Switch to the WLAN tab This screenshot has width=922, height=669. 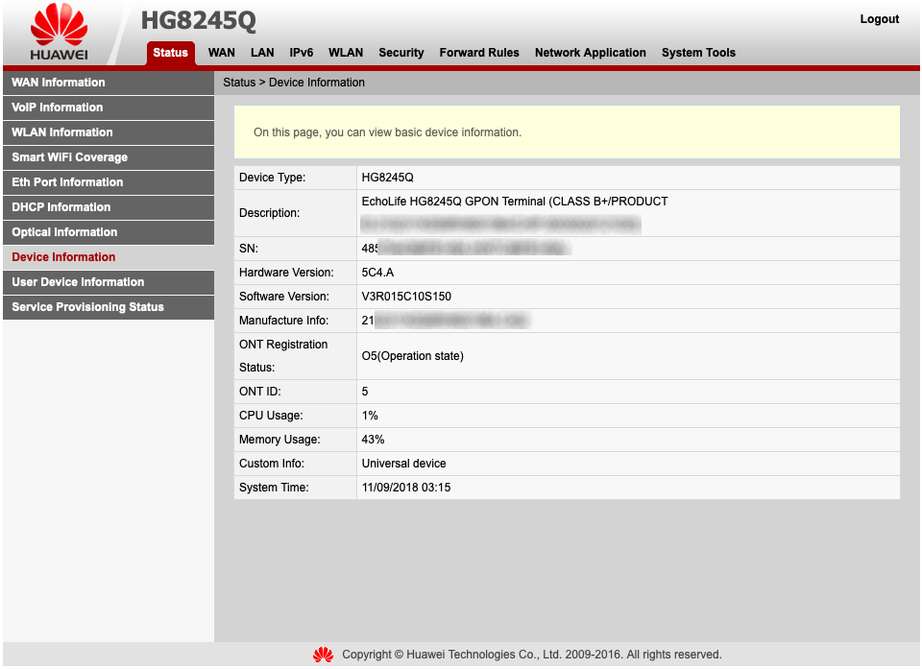[x=346, y=53]
